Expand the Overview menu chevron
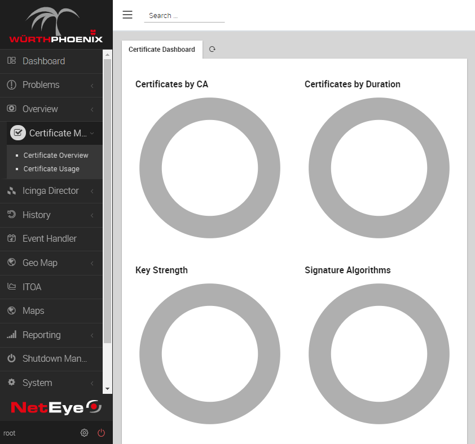Viewport: 475px width, 444px height. coord(92,109)
